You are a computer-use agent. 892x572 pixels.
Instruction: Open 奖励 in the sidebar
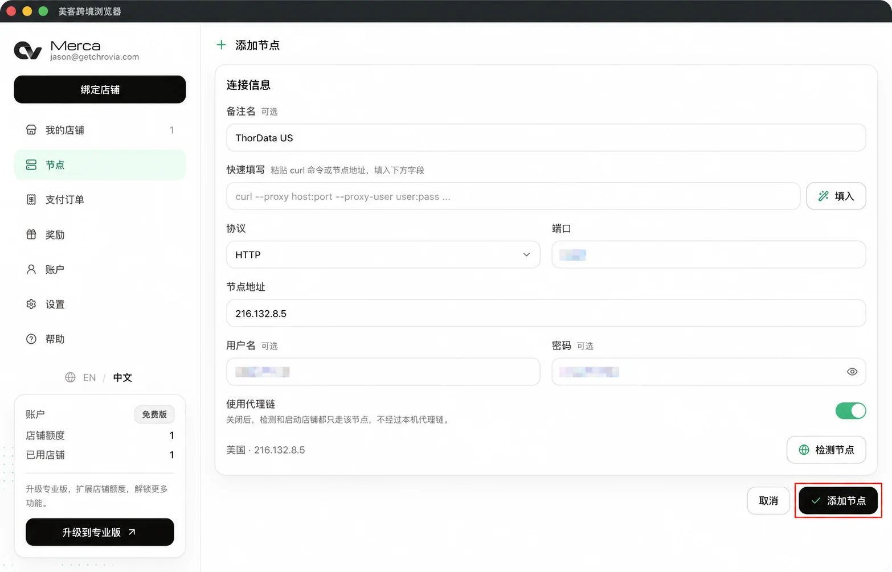[100, 234]
